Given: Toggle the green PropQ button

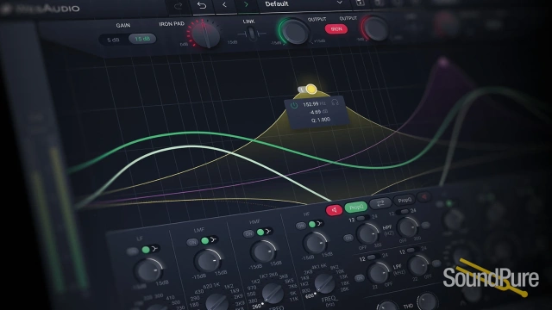Looking at the screenshot, I should click(x=356, y=207).
